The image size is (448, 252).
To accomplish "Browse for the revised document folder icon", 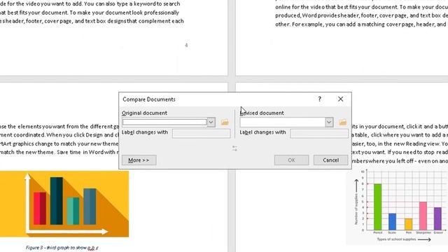I will point(342,122).
